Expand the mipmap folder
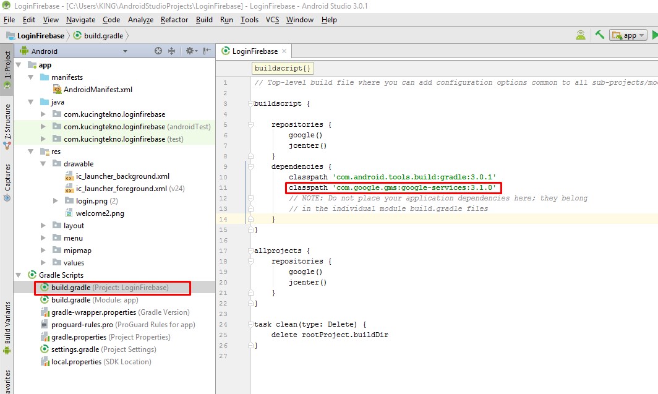 (43, 250)
